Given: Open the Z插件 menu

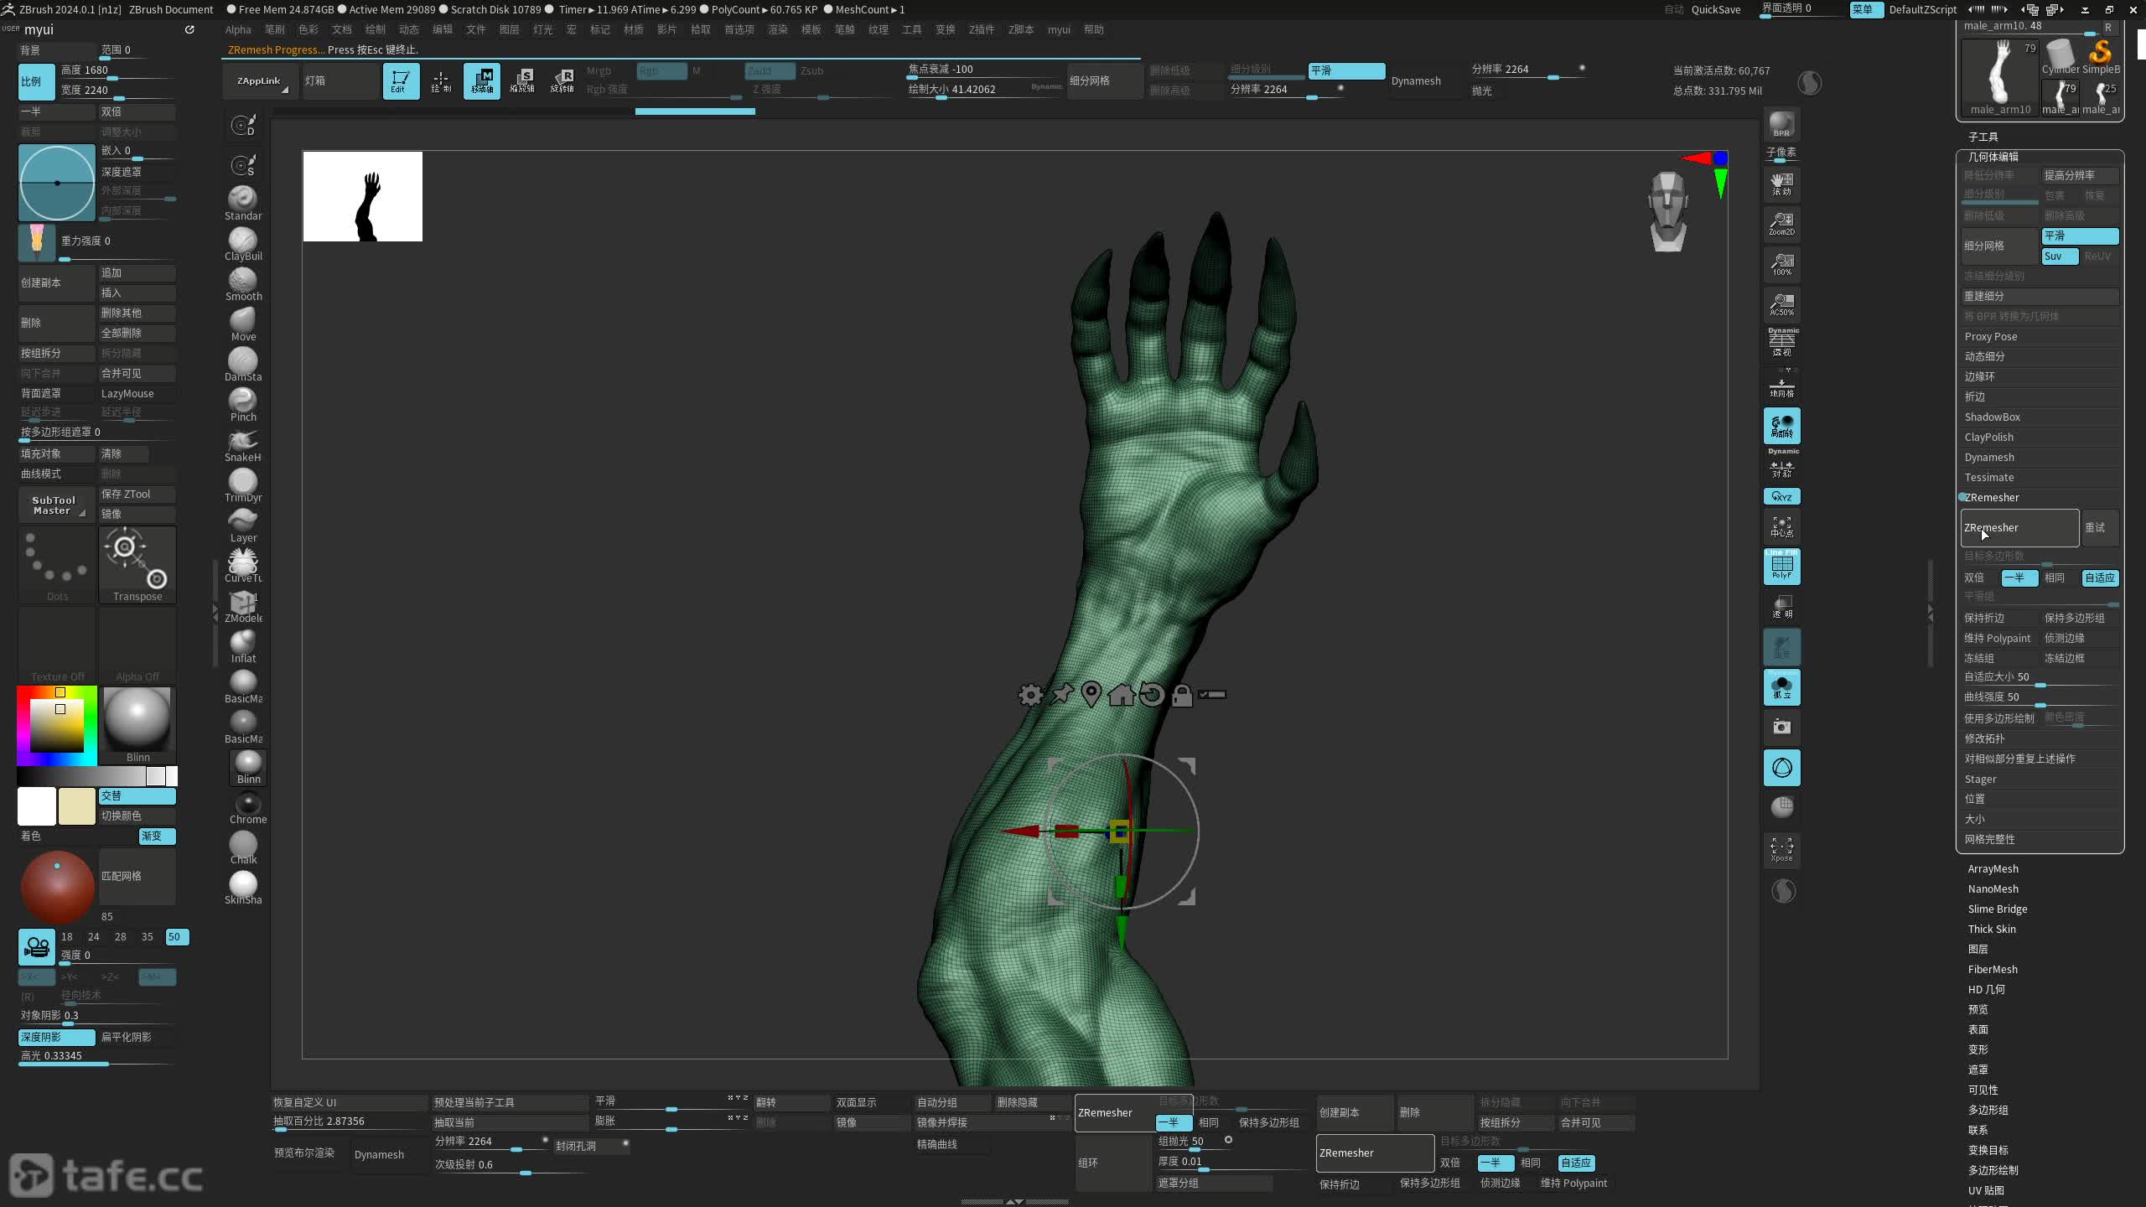Looking at the screenshot, I should tap(981, 29).
